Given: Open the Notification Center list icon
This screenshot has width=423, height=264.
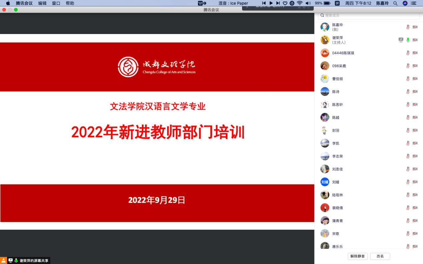Looking at the screenshot, I should 414,3.
